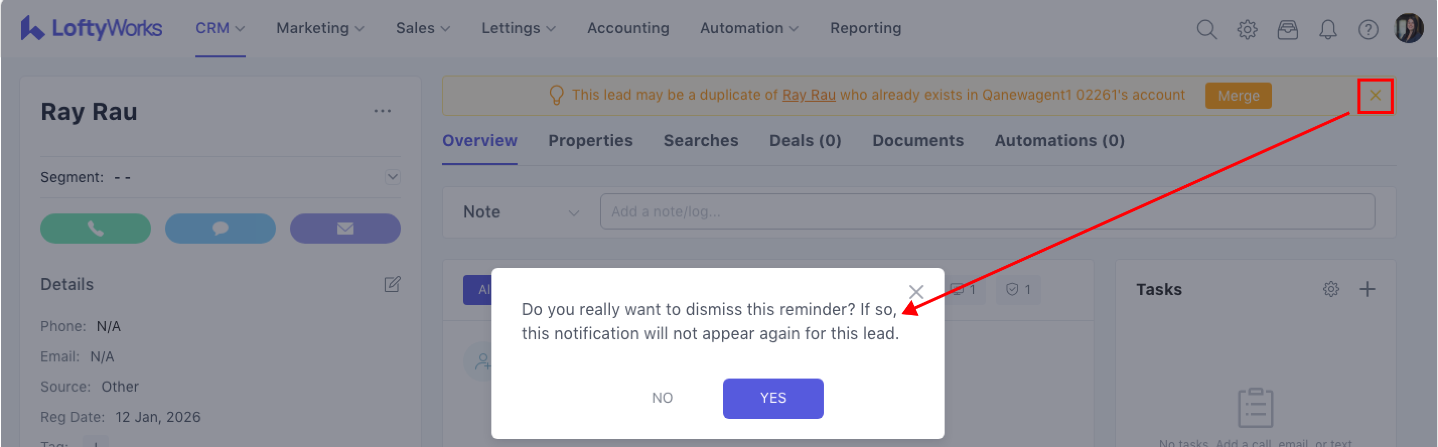Screen dimensions: 1438x447
Task: Open the inbox tray icon
Action: click(1287, 29)
